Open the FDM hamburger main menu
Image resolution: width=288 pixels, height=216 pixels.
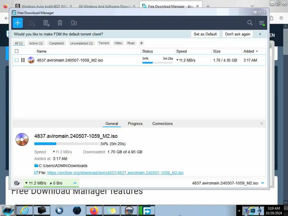pyautogui.click(x=262, y=23)
